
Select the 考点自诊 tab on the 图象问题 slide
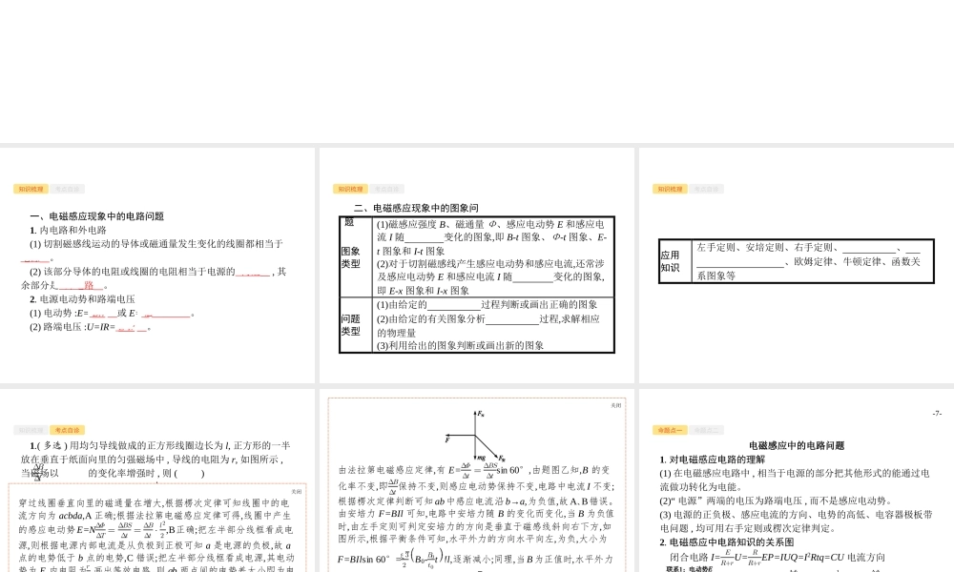(x=387, y=189)
